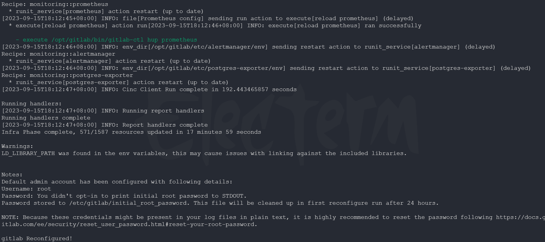Screen dimensions: 545x242
Task: Click the "Username: root" line
Action: pyautogui.click(x=26, y=189)
